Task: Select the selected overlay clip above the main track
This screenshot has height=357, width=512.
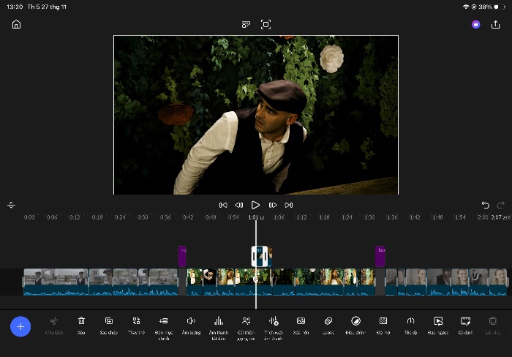Action: pyautogui.click(x=260, y=256)
